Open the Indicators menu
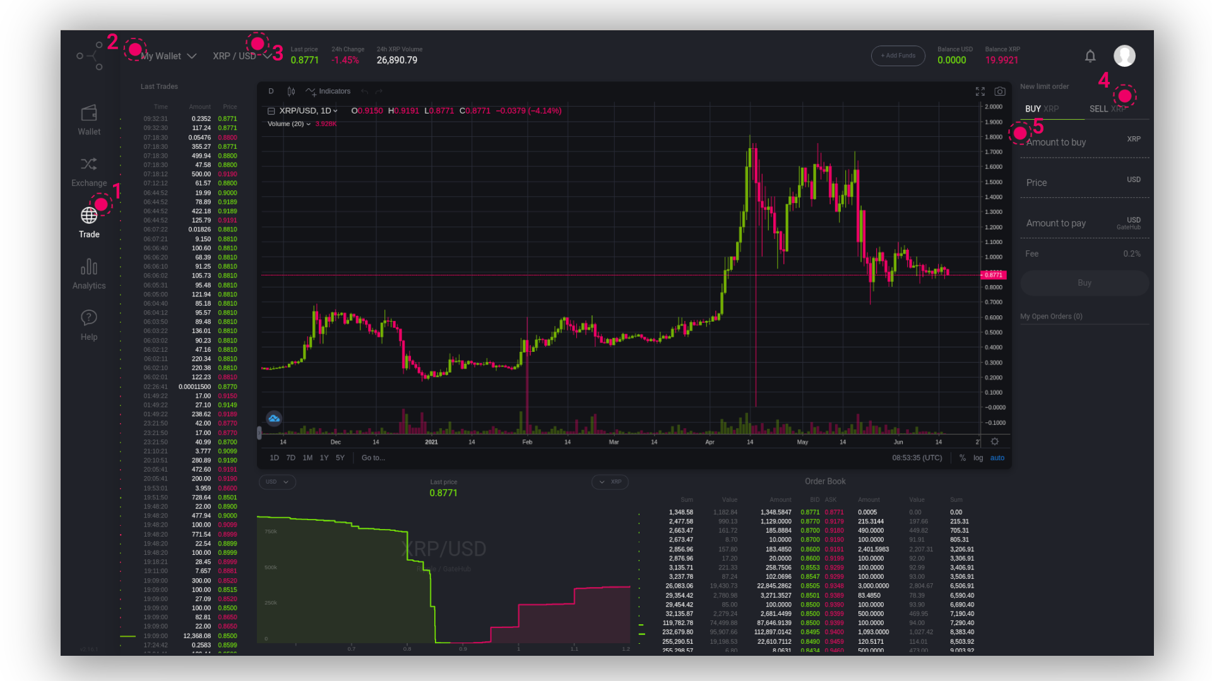 [328, 91]
